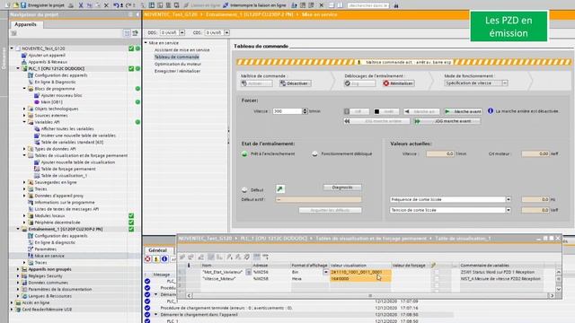Click watch table horizontal scrollbar thumb
This screenshot has height=323, width=575.
point(370,295)
